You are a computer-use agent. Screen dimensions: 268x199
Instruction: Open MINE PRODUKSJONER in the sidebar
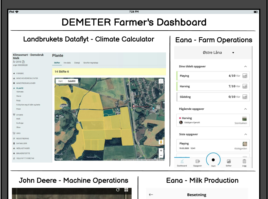point(26,83)
